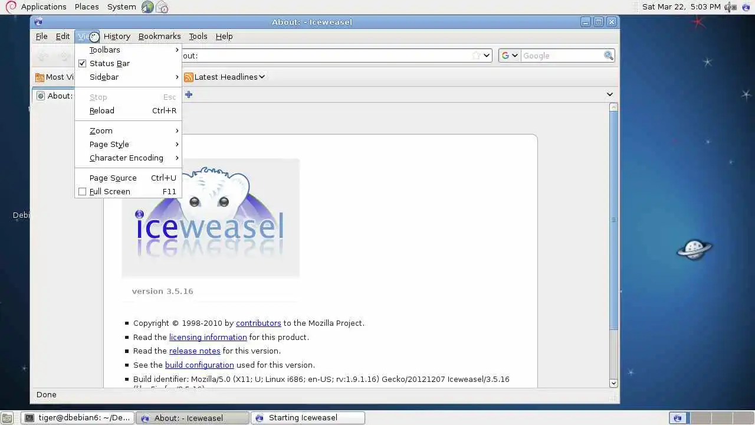This screenshot has height=425, width=755.
Task: Open the Google search engine dropdown
Action: [509, 55]
